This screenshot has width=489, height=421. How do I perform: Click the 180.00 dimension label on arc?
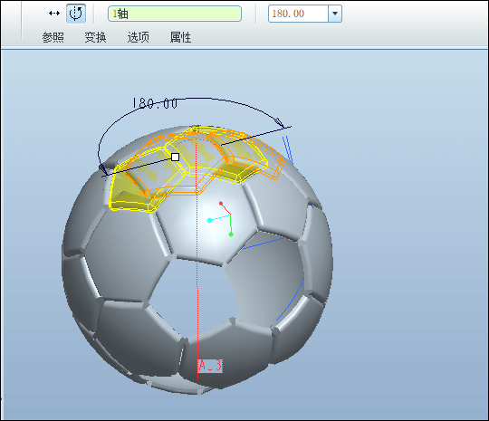(x=155, y=103)
